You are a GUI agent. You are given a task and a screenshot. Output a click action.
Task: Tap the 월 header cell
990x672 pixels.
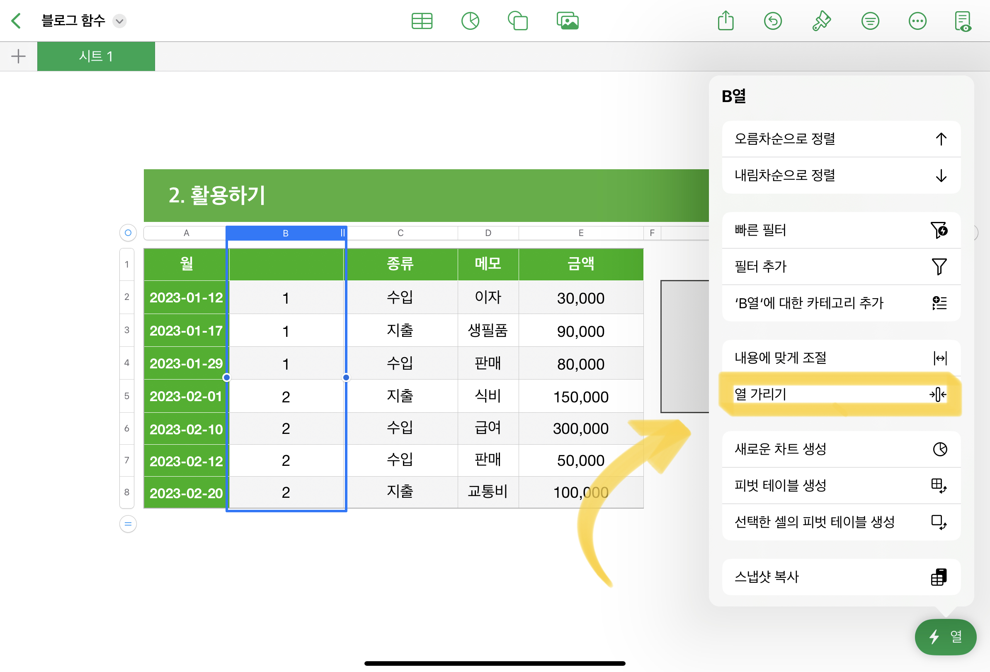click(186, 264)
